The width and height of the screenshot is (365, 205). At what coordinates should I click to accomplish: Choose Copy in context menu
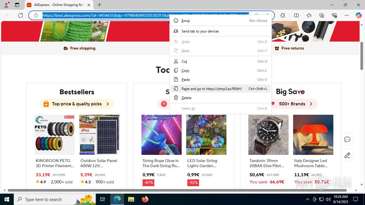point(220,70)
